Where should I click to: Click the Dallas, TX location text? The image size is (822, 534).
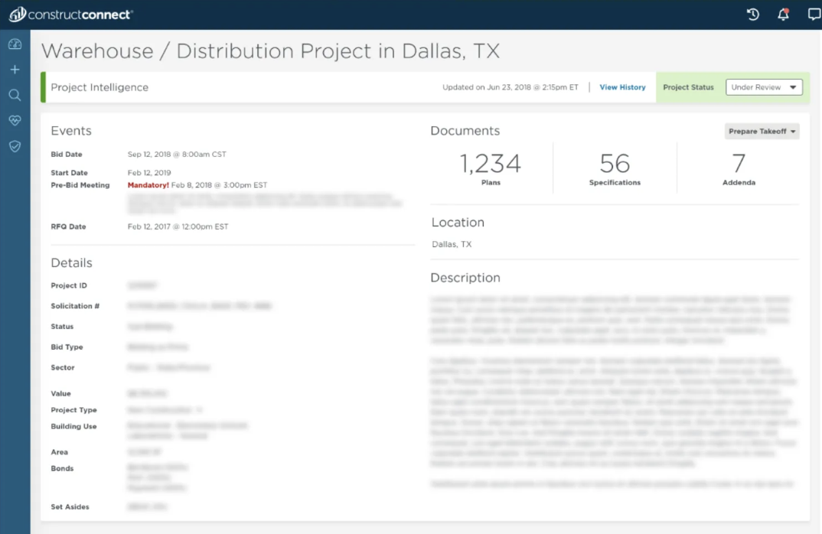[452, 245]
